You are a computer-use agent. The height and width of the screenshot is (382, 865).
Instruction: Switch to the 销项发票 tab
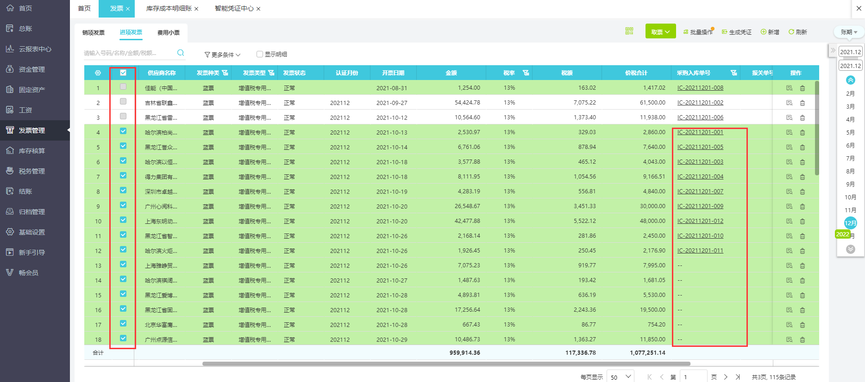(x=94, y=32)
